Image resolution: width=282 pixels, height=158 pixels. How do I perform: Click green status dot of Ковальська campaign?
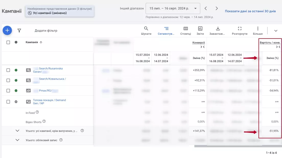pos(16,80)
